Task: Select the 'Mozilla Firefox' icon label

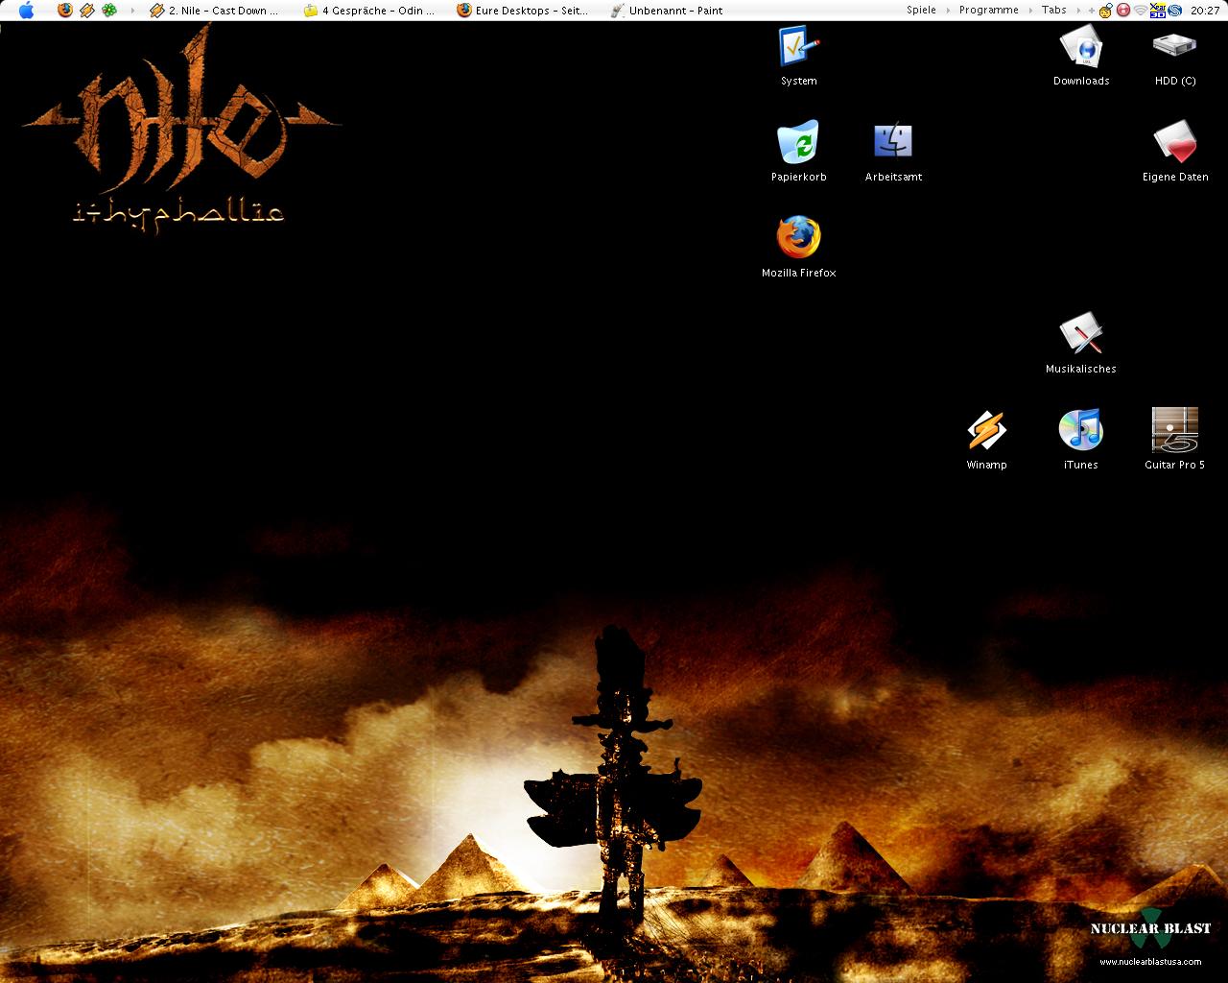Action: [798, 273]
